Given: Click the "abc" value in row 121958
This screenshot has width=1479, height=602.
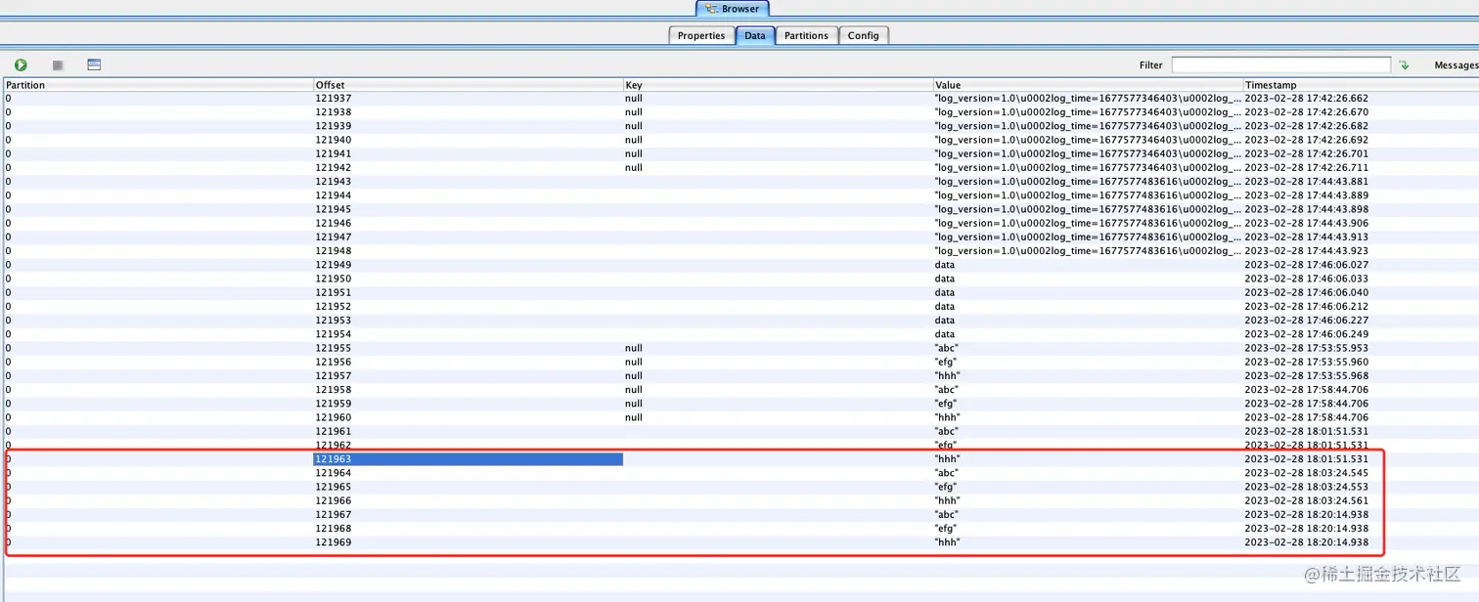Looking at the screenshot, I should point(947,389).
